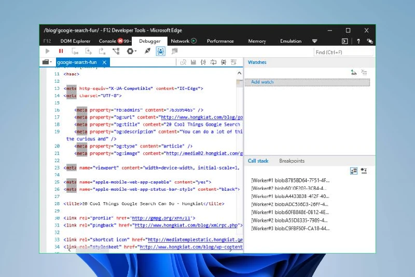Click the code editor scroll up arrow
This screenshot has height=277, width=415.
click(x=239, y=73)
